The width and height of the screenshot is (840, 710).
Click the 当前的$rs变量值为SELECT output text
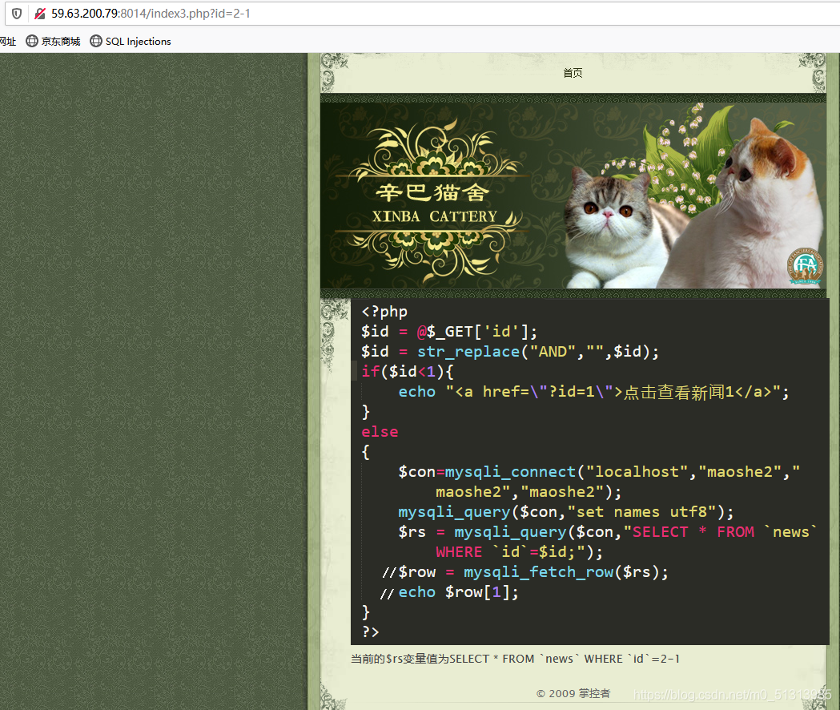516,659
